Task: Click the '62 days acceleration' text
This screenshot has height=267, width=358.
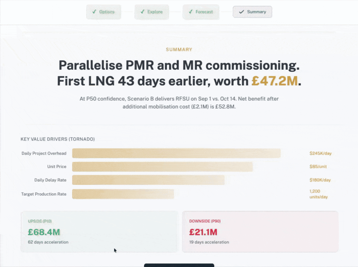Action: pos(48,242)
